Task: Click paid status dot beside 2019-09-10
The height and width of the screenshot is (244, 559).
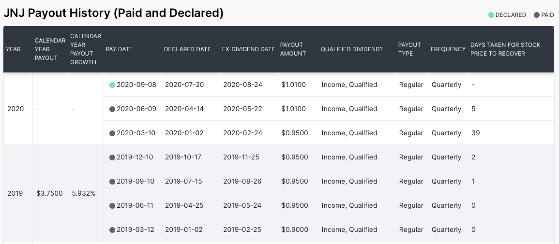Action: tap(112, 181)
